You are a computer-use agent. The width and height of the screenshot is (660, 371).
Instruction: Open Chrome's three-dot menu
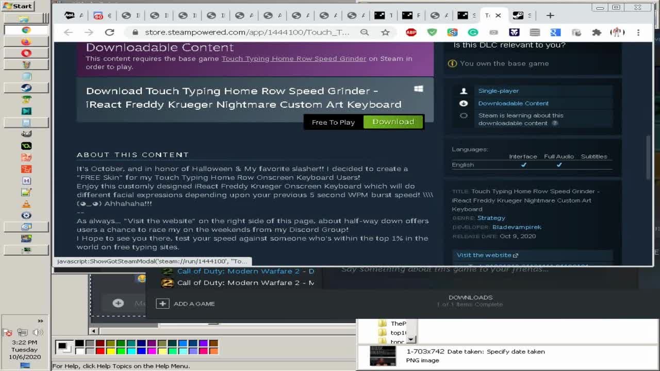point(638,32)
